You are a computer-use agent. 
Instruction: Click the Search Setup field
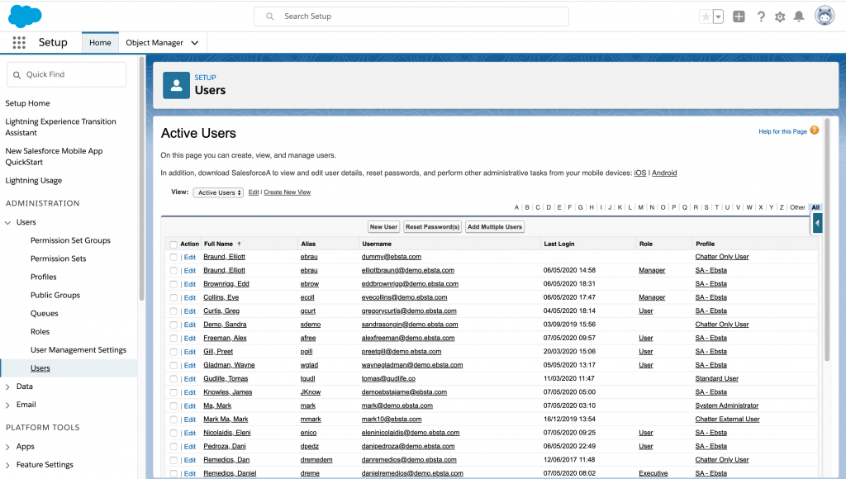click(411, 17)
